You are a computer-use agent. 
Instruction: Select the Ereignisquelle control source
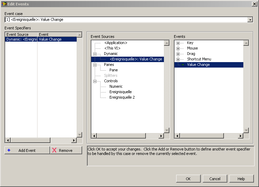121,92
